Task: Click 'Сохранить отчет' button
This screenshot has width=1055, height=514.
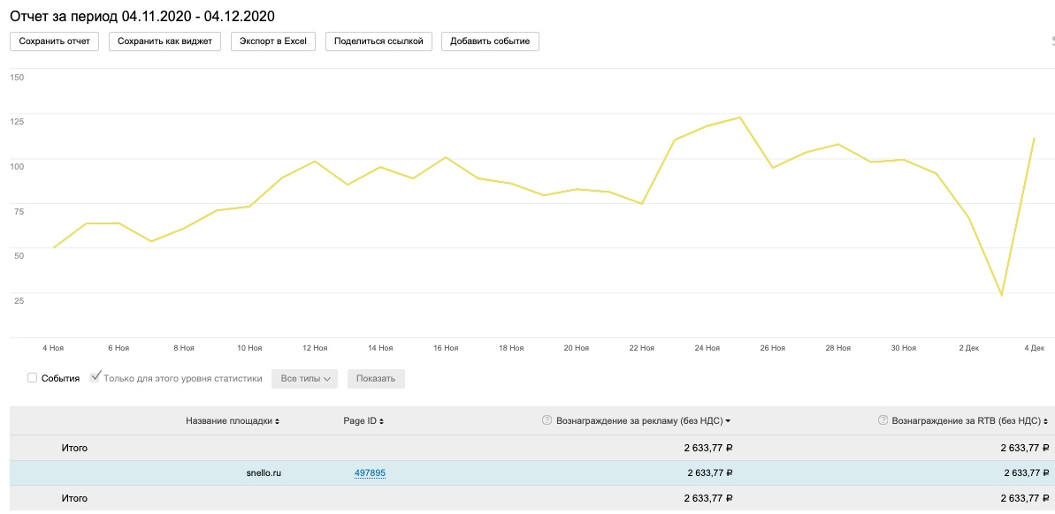Action: 55,42
